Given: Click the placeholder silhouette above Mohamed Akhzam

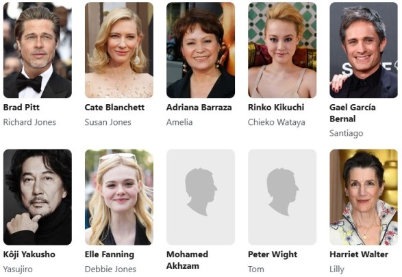Looking at the screenshot, I should pos(201,197).
